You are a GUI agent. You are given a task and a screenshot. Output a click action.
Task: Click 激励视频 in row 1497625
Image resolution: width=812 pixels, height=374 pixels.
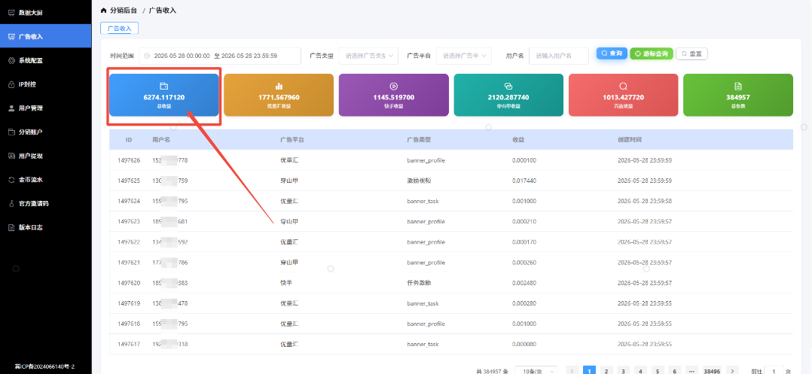coord(419,181)
